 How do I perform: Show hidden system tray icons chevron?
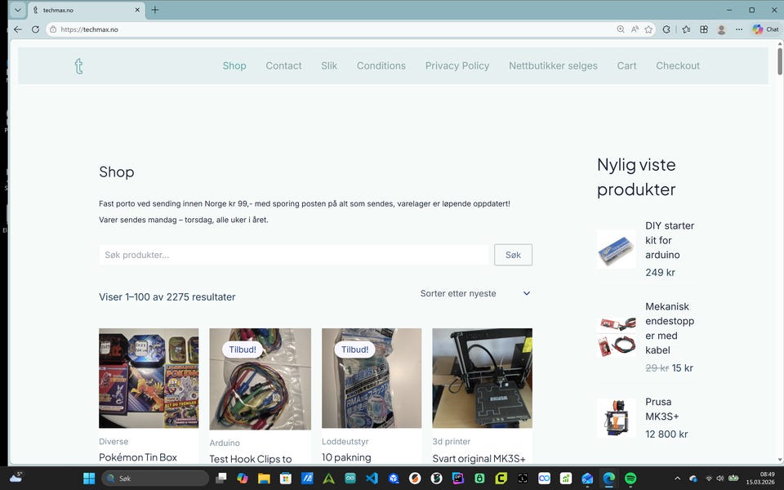point(678,479)
